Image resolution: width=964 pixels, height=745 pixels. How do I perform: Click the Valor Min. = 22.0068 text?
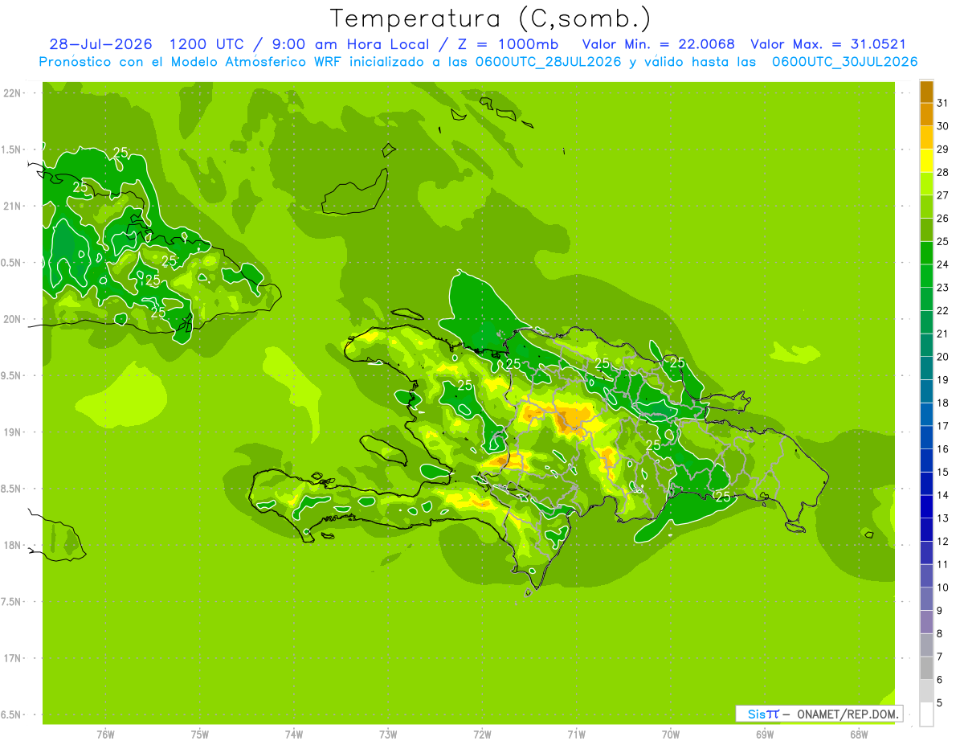coord(658,44)
